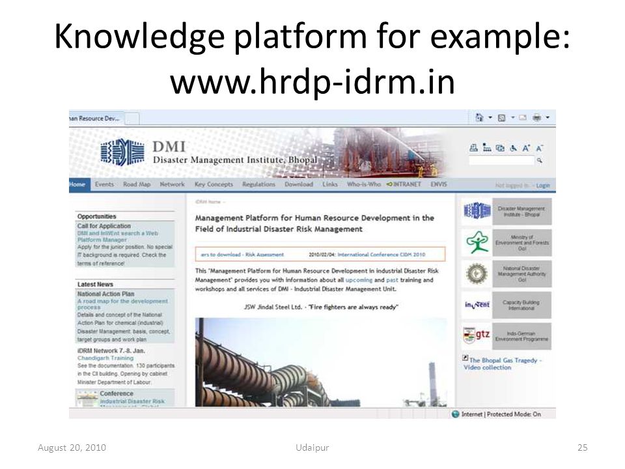Screen dimensions: 625x469
Task: Click the RSS feeds toolbar icon
Action: (x=502, y=118)
